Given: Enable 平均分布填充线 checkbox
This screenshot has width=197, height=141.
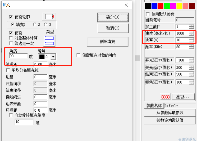Looking at the screenshot, I should [8, 70].
